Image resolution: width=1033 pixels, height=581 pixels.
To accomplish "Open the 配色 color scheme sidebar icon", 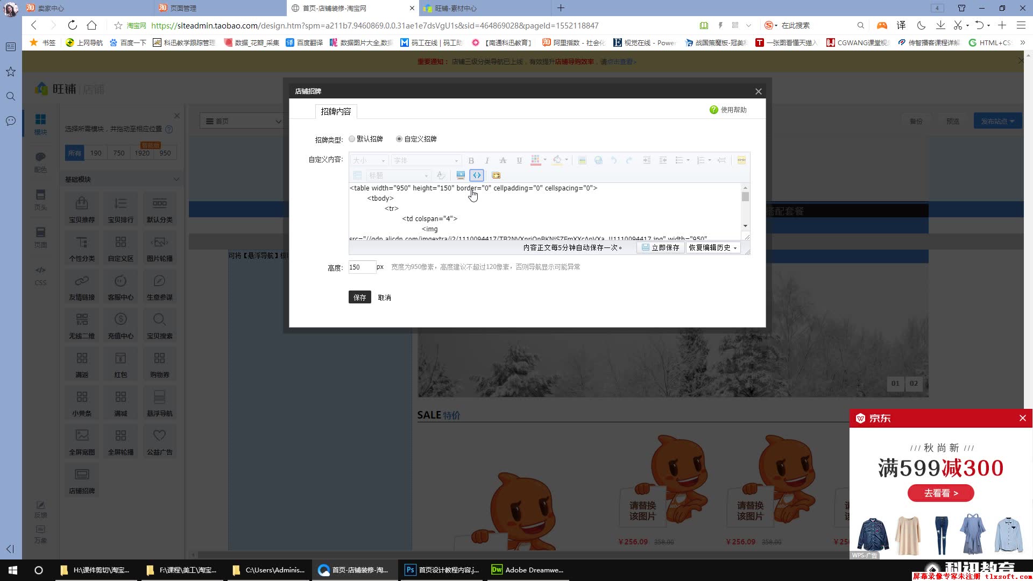I will coord(40,162).
